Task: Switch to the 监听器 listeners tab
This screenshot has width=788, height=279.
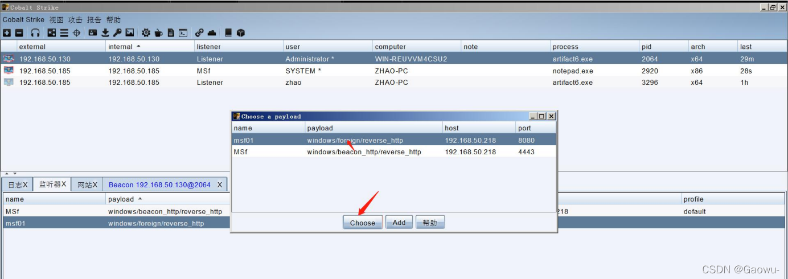Action: pos(52,184)
